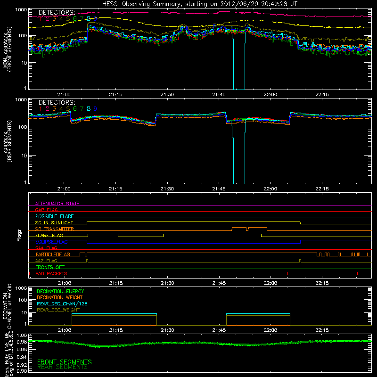Click DETECTORS: label in front segments panel

(57, 12)
